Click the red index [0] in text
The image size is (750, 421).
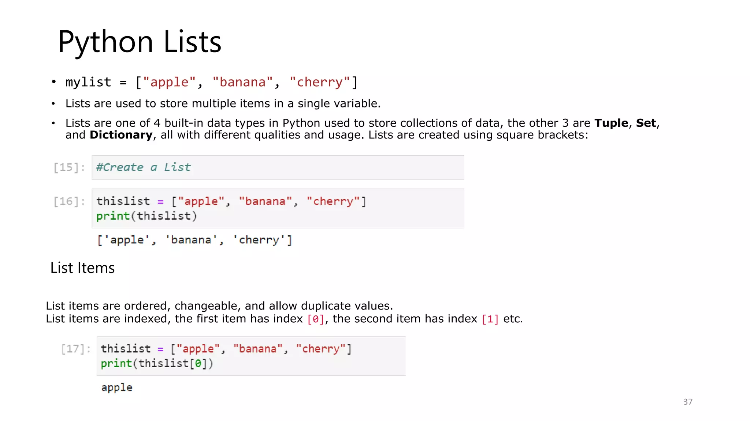pos(316,319)
